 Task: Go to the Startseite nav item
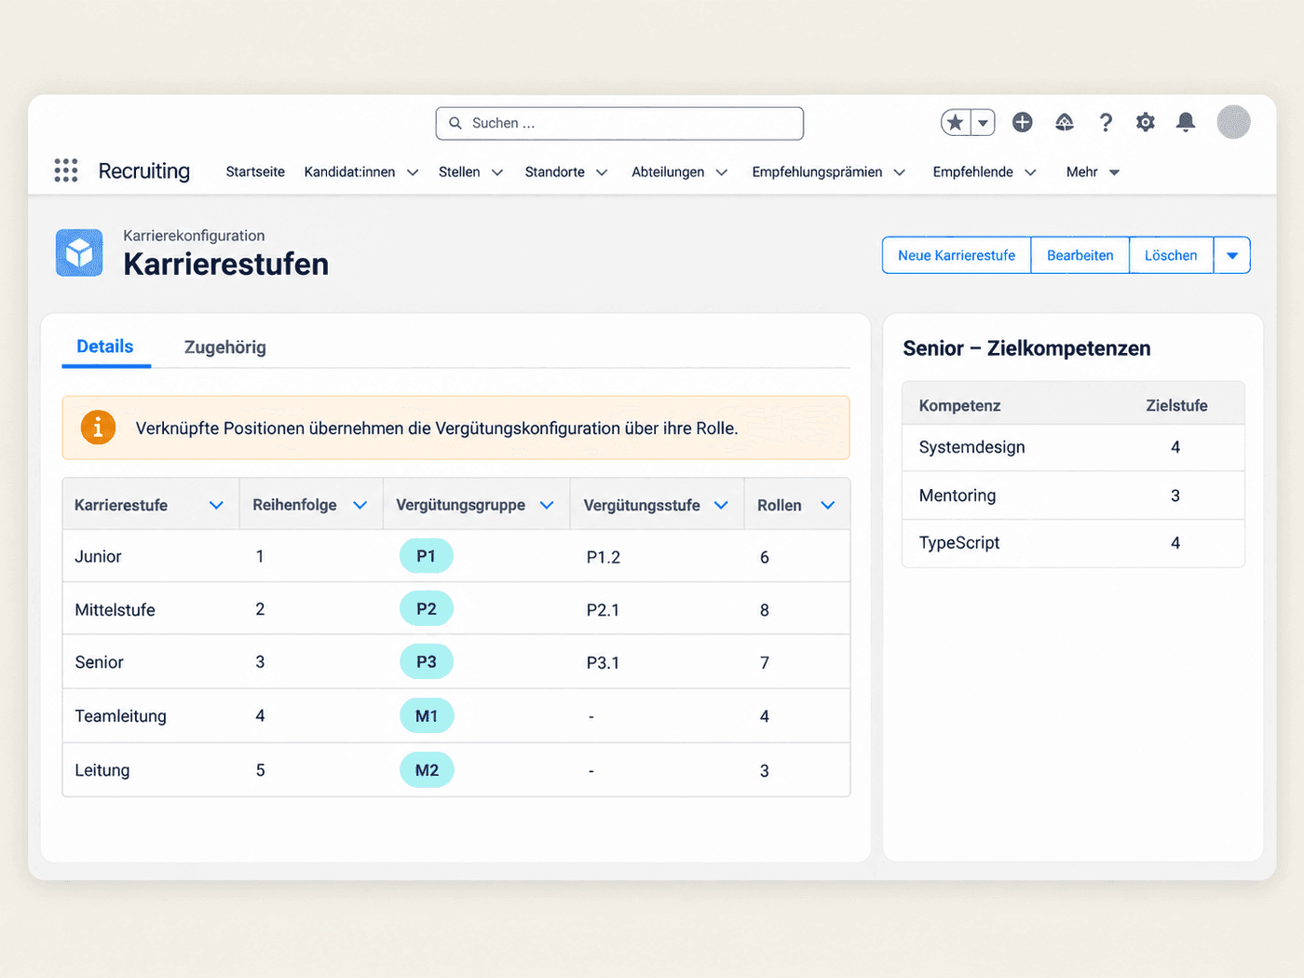pyautogui.click(x=255, y=171)
